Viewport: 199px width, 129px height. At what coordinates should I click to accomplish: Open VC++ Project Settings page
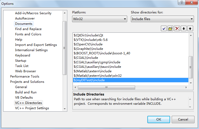[32, 108]
